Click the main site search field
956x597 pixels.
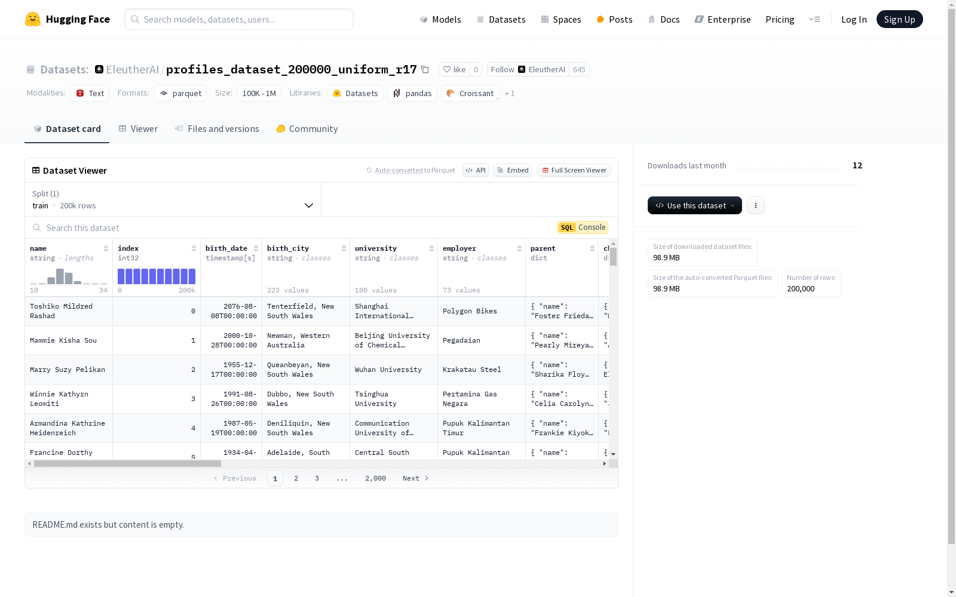pyautogui.click(x=239, y=19)
